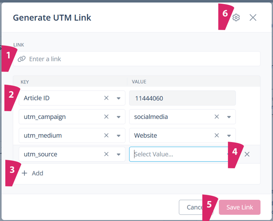This screenshot has height=221, width=273.
Task: Open the utm_campaign key dropdown
Action: (119, 117)
